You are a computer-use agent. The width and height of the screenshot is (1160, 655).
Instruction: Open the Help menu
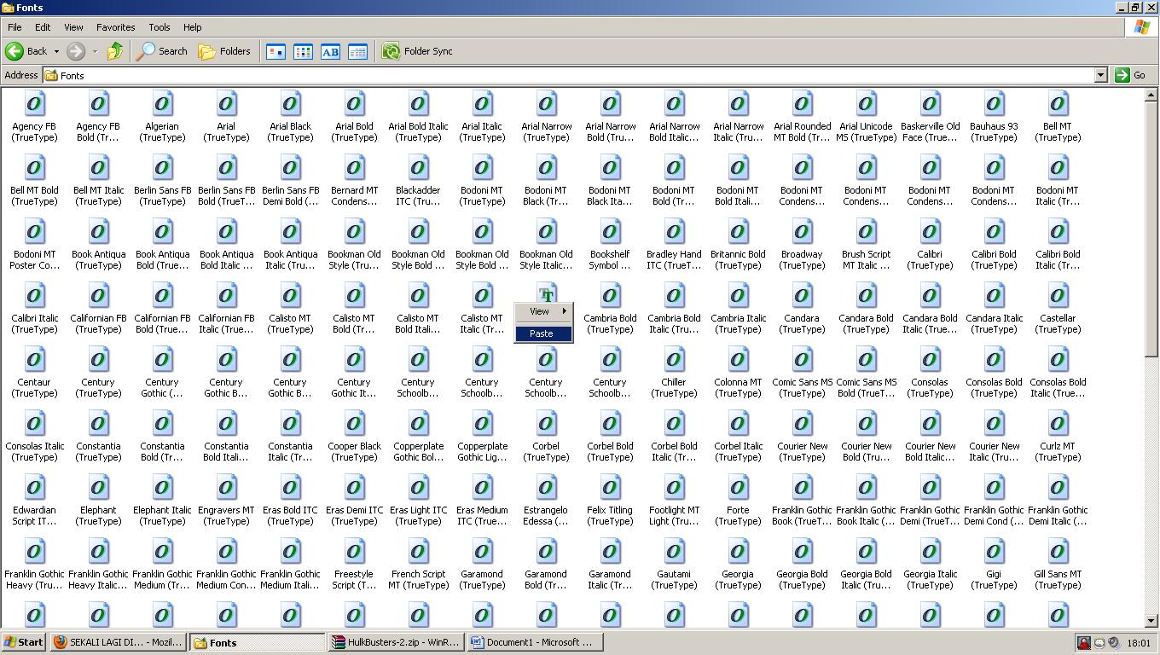tap(193, 27)
